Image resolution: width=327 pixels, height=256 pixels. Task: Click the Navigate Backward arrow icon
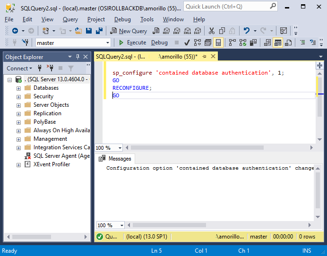click(15, 31)
